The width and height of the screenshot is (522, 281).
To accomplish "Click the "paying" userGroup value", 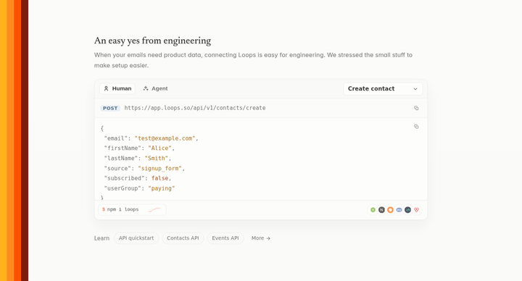I will coord(162,188).
